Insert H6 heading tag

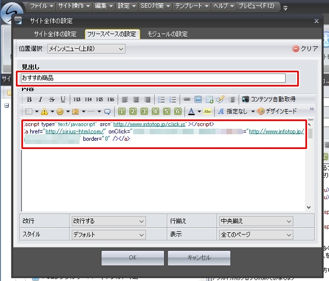[x=111, y=100]
